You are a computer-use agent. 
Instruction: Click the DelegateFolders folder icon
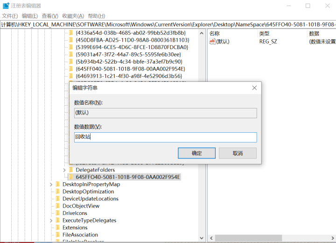(x=71, y=170)
